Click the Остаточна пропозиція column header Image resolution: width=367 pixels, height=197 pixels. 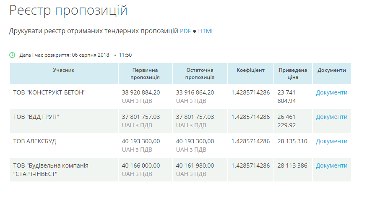tap(200, 74)
